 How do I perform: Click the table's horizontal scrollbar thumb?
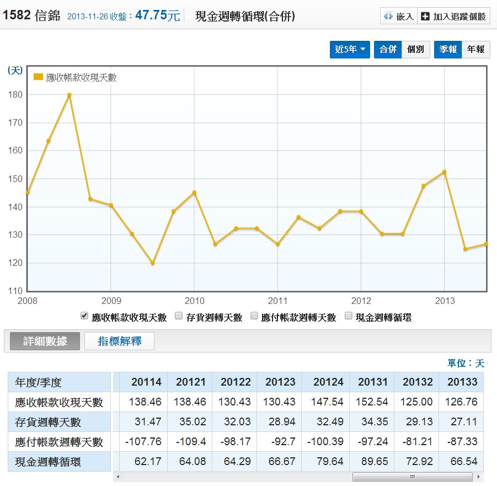412,477
